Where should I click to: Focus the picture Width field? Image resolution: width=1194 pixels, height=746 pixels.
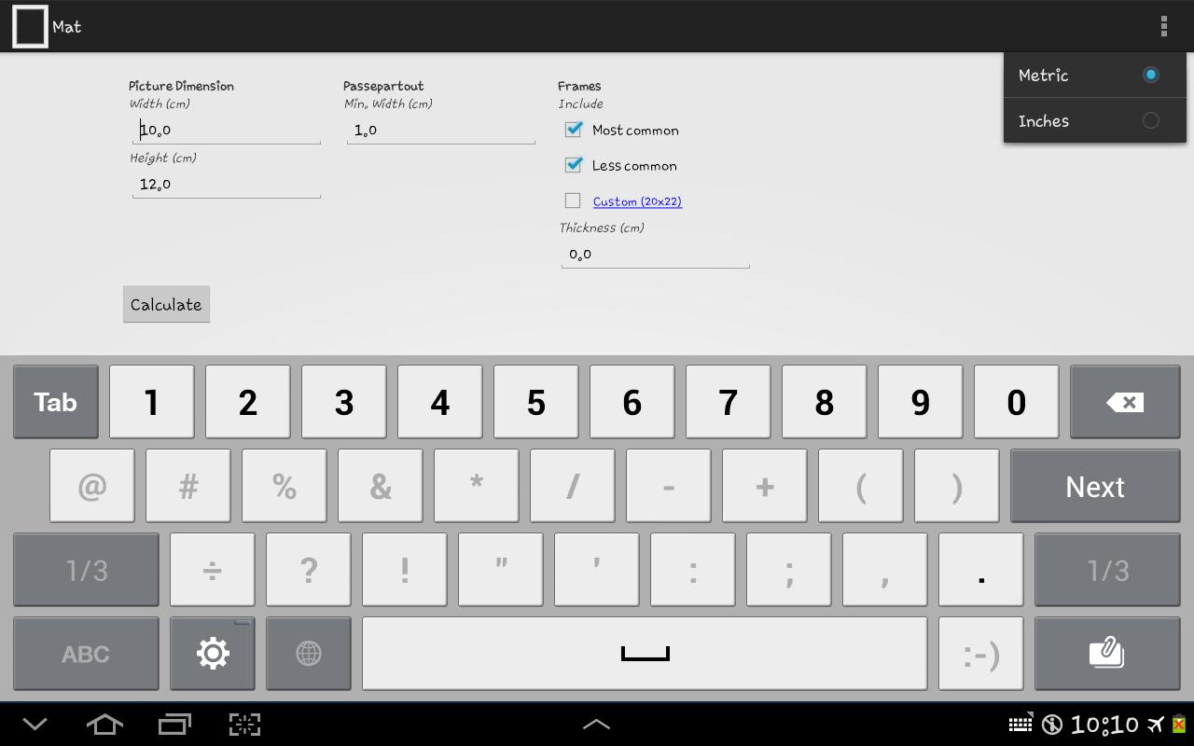pyautogui.click(x=227, y=131)
